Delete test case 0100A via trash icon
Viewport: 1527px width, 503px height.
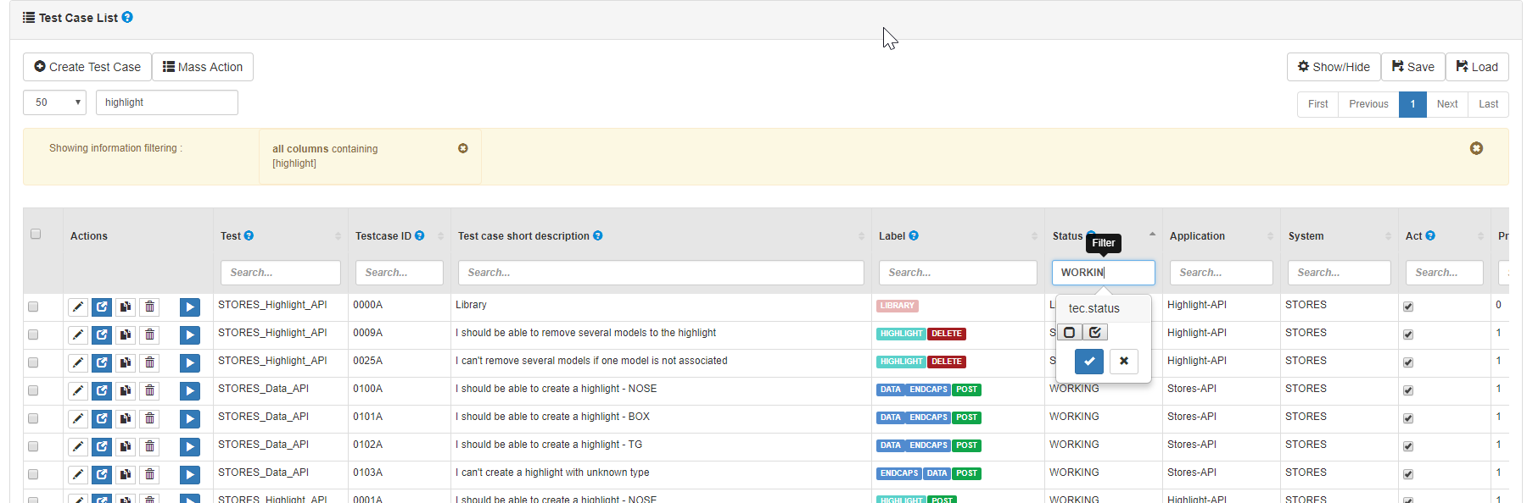pos(149,390)
